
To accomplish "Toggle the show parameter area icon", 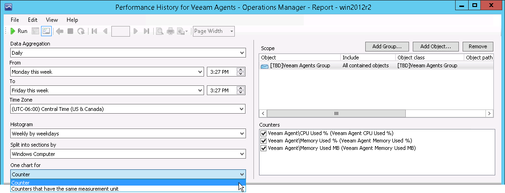I will [x=46, y=31].
